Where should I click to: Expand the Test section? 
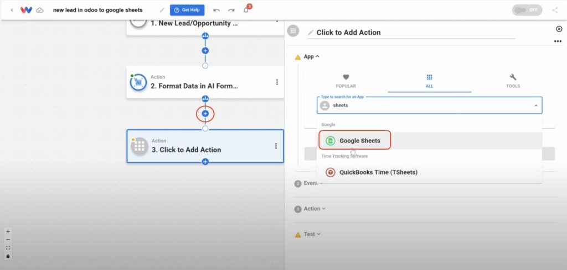click(x=312, y=234)
